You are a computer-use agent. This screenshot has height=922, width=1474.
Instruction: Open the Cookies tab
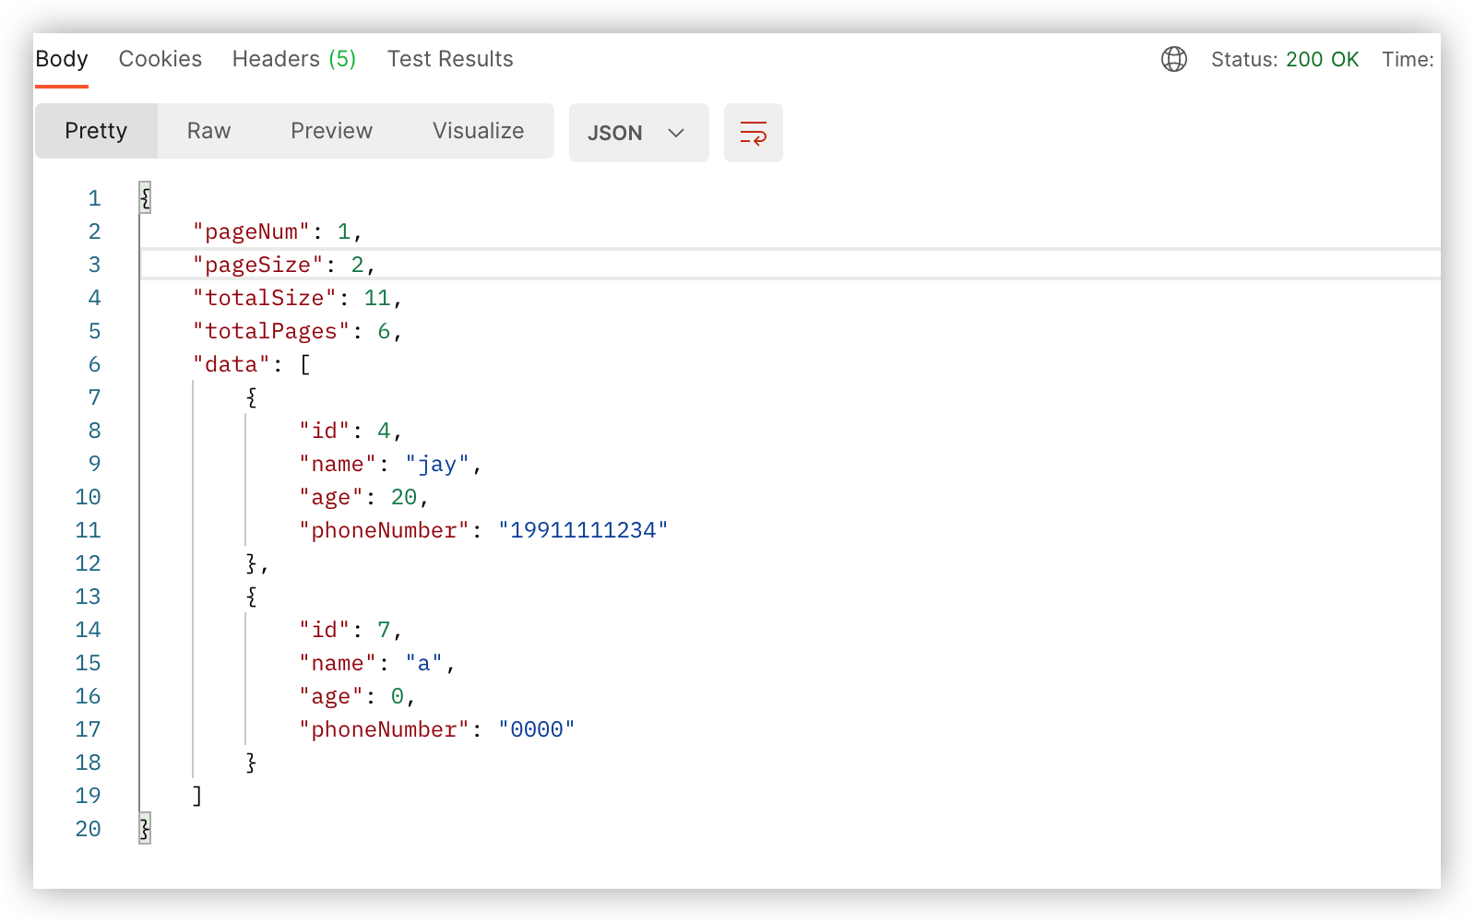click(x=160, y=59)
